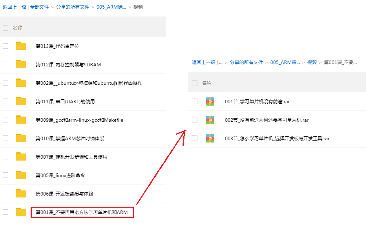
Task: Click 返回上一级 in left breadcrumb
Action: 15,7
